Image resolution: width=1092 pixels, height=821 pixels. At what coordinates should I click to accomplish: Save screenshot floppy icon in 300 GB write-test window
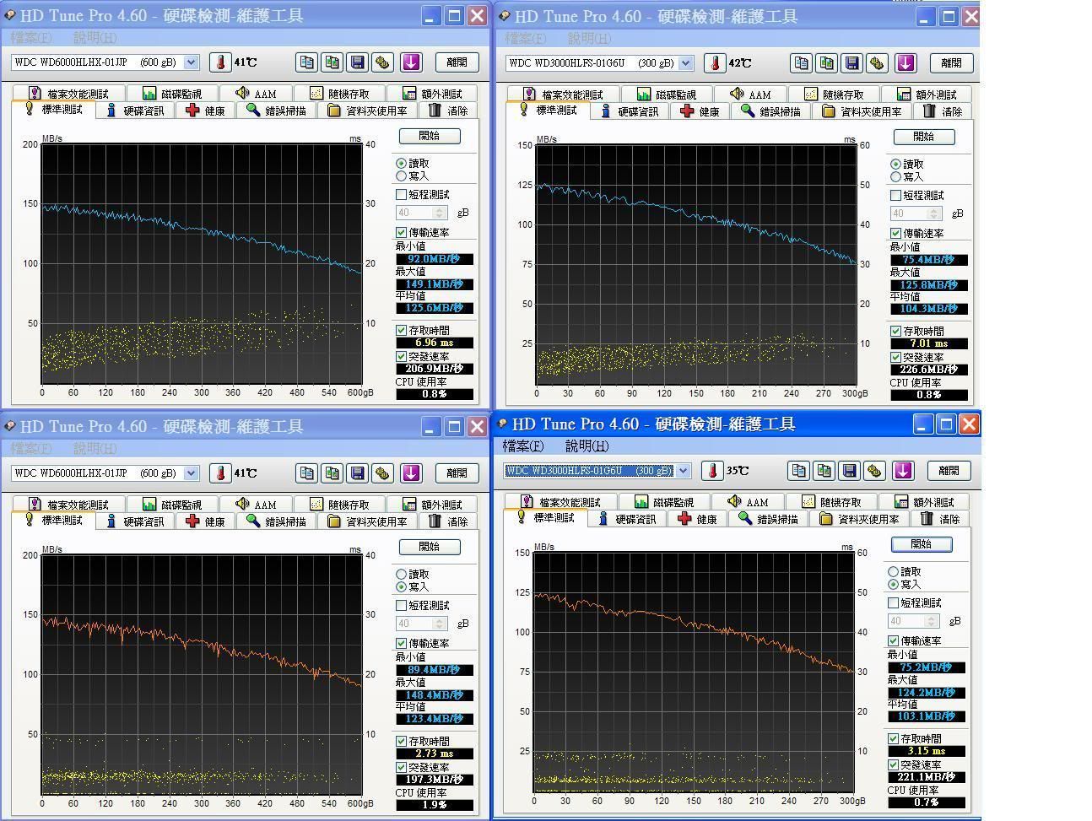click(x=850, y=470)
